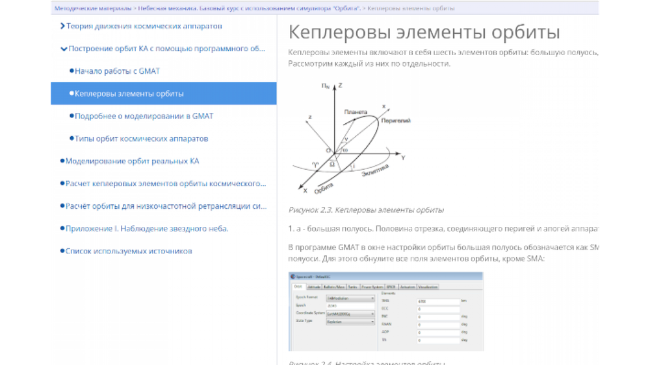This screenshot has width=650, height=365.
Task: Click bullet beside 'Список используемых источников'
Action: (x=62, y=251)
